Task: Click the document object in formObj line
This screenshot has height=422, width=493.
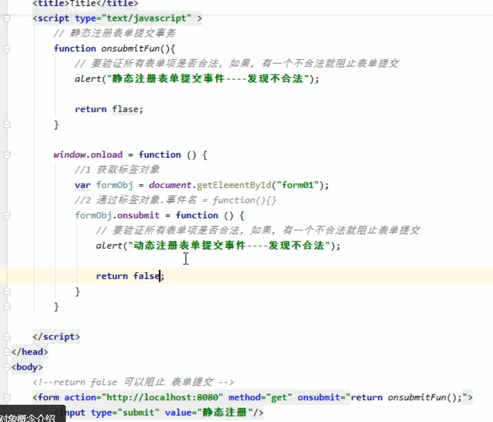Action: tap(170, 185)
